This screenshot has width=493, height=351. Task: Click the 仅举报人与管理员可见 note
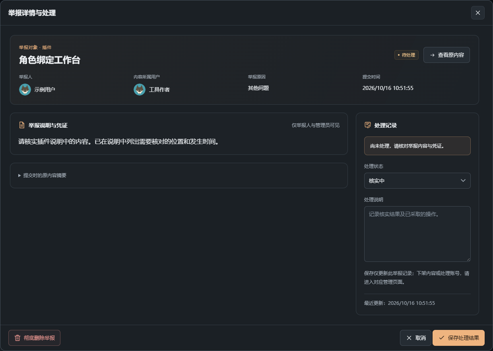pyautogui.click(x=316, y=125)
